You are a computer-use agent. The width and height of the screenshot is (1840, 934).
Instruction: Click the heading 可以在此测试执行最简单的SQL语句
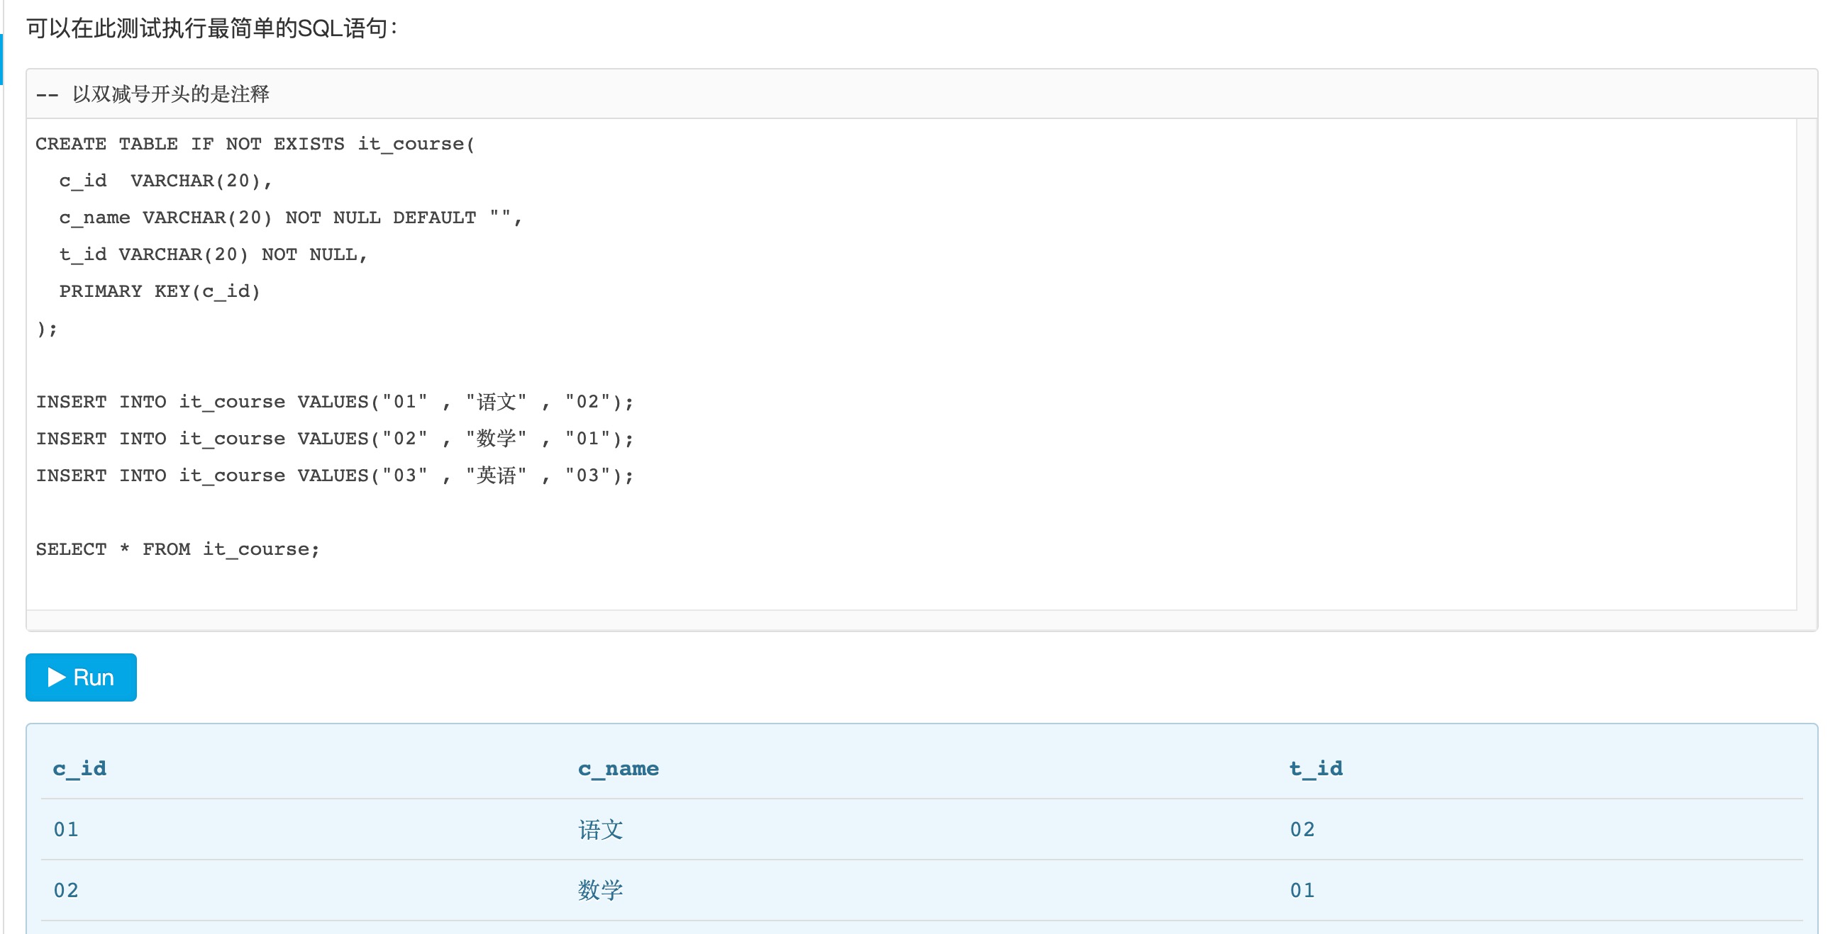click(x=212, y=28)
